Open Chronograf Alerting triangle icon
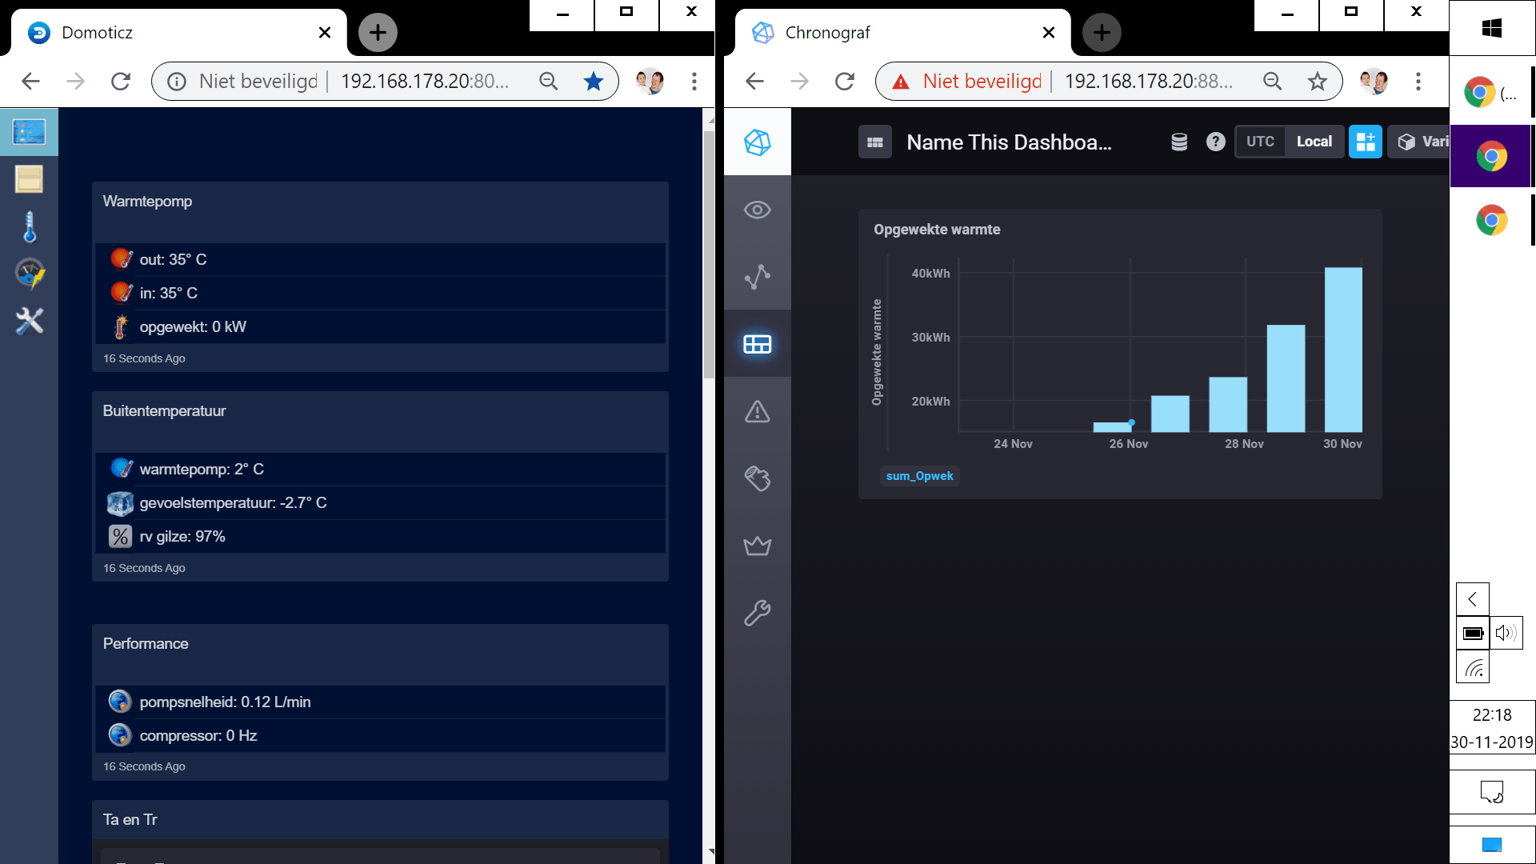The height and width of the screenshot is (864, 1536). [757, 411]
